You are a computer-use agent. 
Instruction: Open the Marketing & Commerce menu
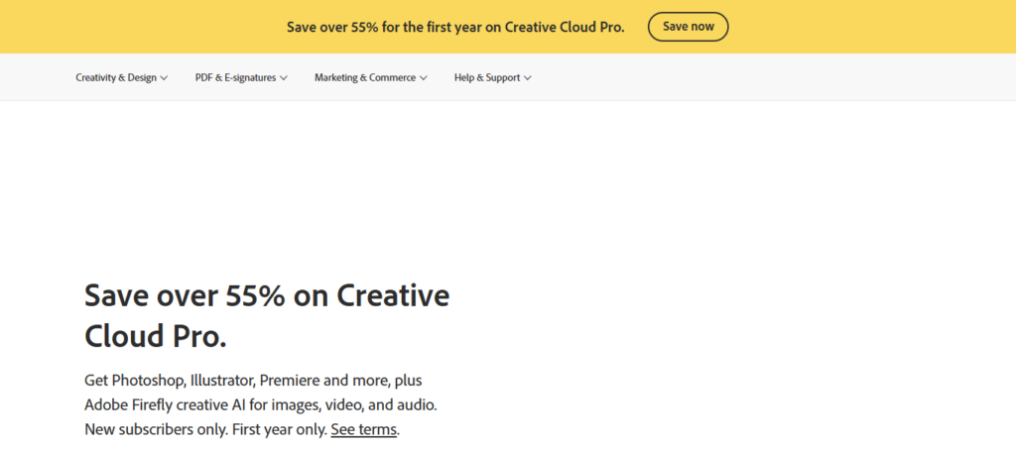click(364, 77)
